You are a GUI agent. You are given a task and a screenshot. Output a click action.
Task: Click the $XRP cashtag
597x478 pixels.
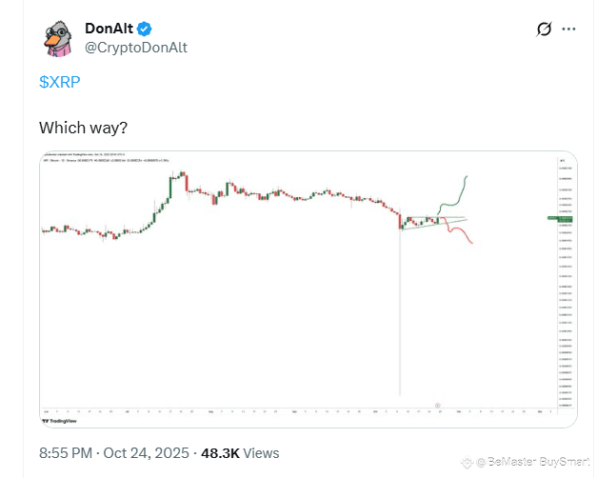[60, 82]
